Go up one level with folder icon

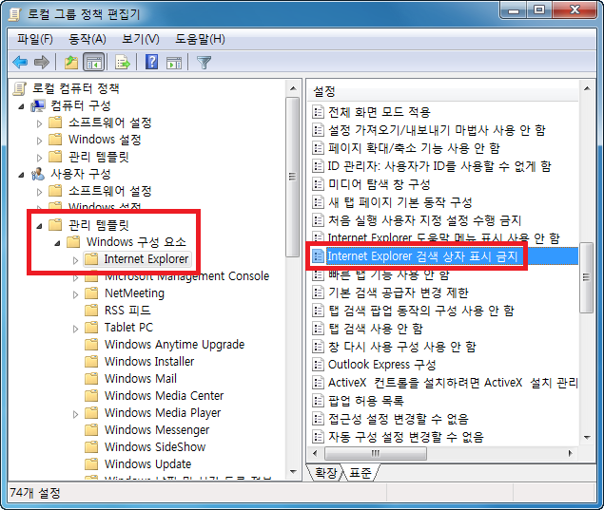pyautogui.click(x=71, y=62)
